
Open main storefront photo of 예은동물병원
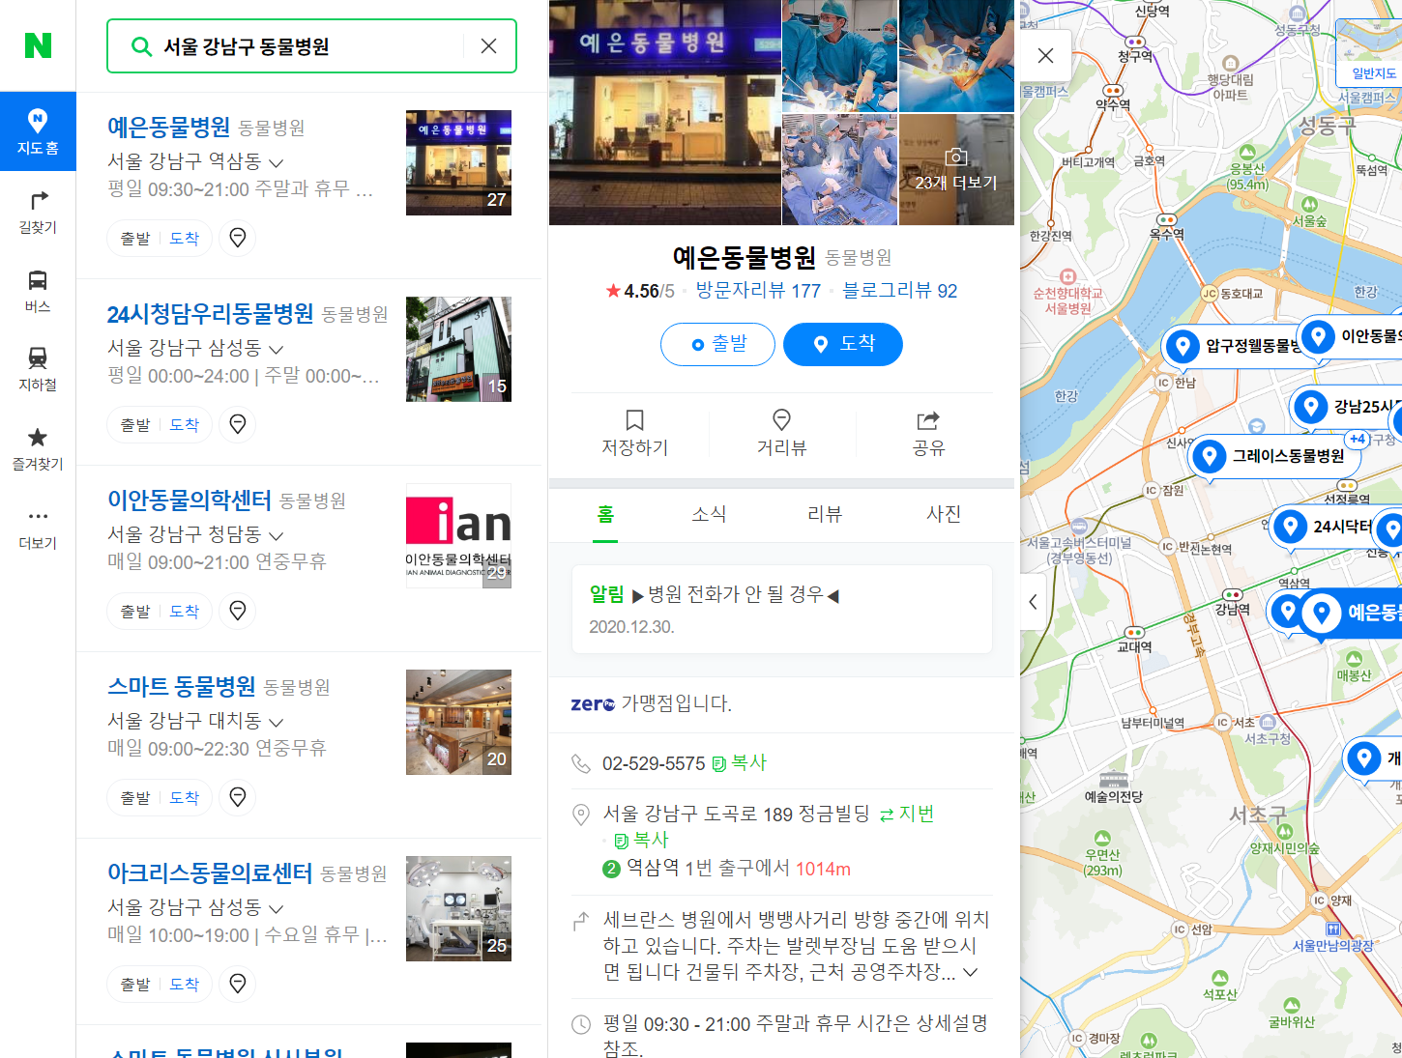click(x=665, y=112)
